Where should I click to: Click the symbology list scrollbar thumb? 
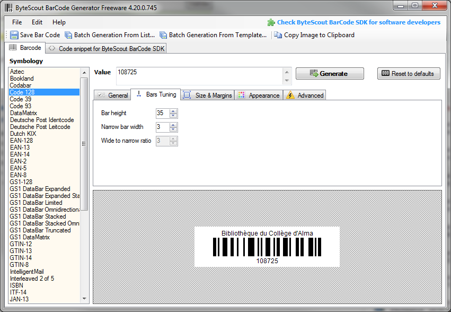coord(84,144)
